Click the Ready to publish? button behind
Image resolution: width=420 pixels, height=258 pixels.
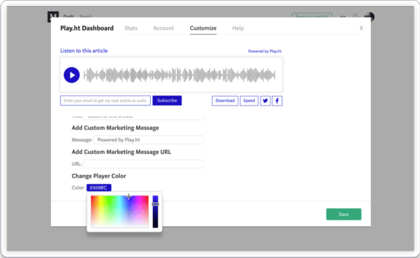[x=312, y=16]
